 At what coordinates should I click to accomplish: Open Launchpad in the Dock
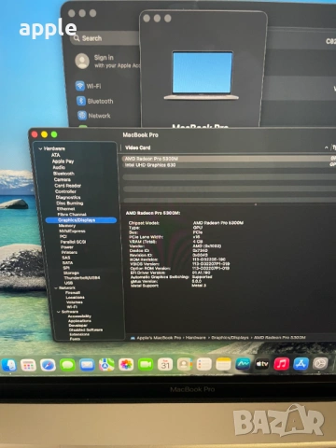[x=28, y=365]
